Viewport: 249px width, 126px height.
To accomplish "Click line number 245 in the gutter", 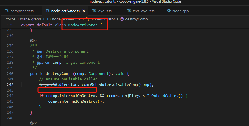I will pyautogui.click(x=10, y=101).
